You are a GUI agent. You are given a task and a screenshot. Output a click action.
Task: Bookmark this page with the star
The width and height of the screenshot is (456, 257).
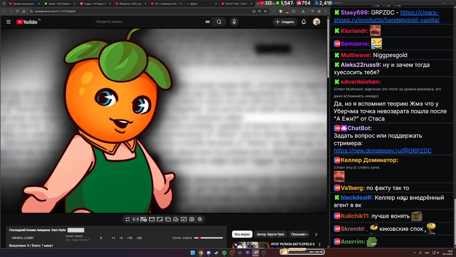pos(265,11)
